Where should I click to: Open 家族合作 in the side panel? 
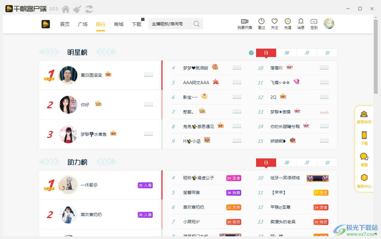[364, 117]
